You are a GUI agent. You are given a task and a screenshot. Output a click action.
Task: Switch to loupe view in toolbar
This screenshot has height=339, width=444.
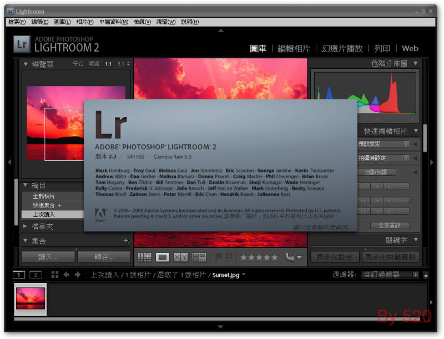click(163, 257)
